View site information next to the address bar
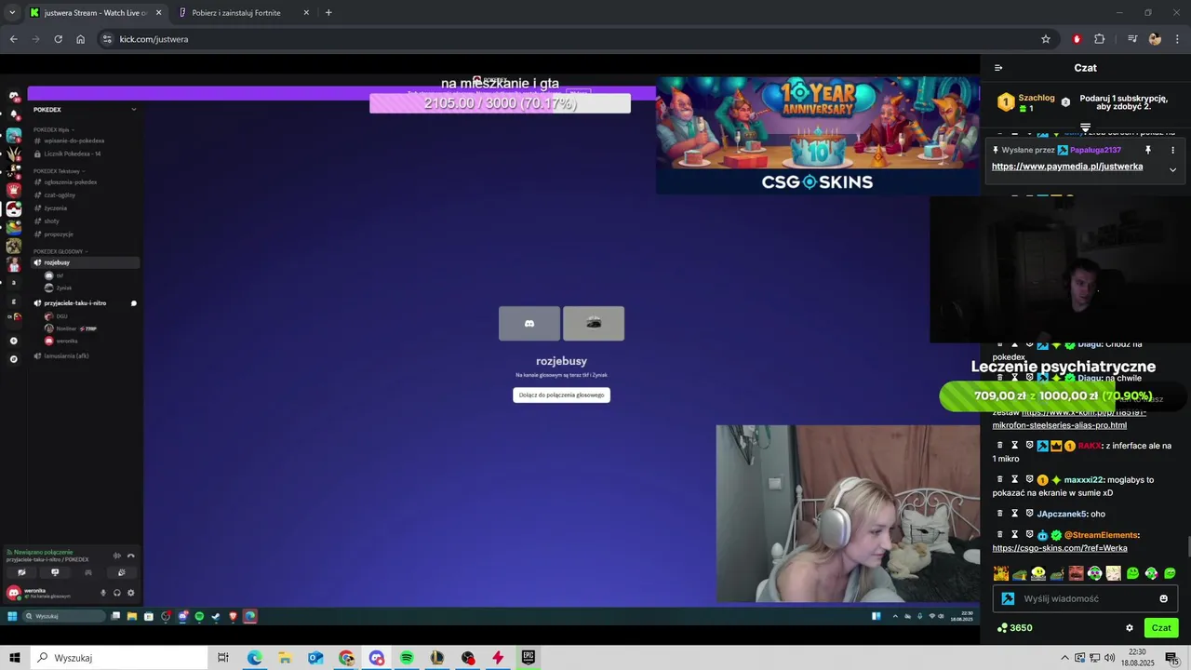This screenshot has width=1191, height=670. (107, 39)
